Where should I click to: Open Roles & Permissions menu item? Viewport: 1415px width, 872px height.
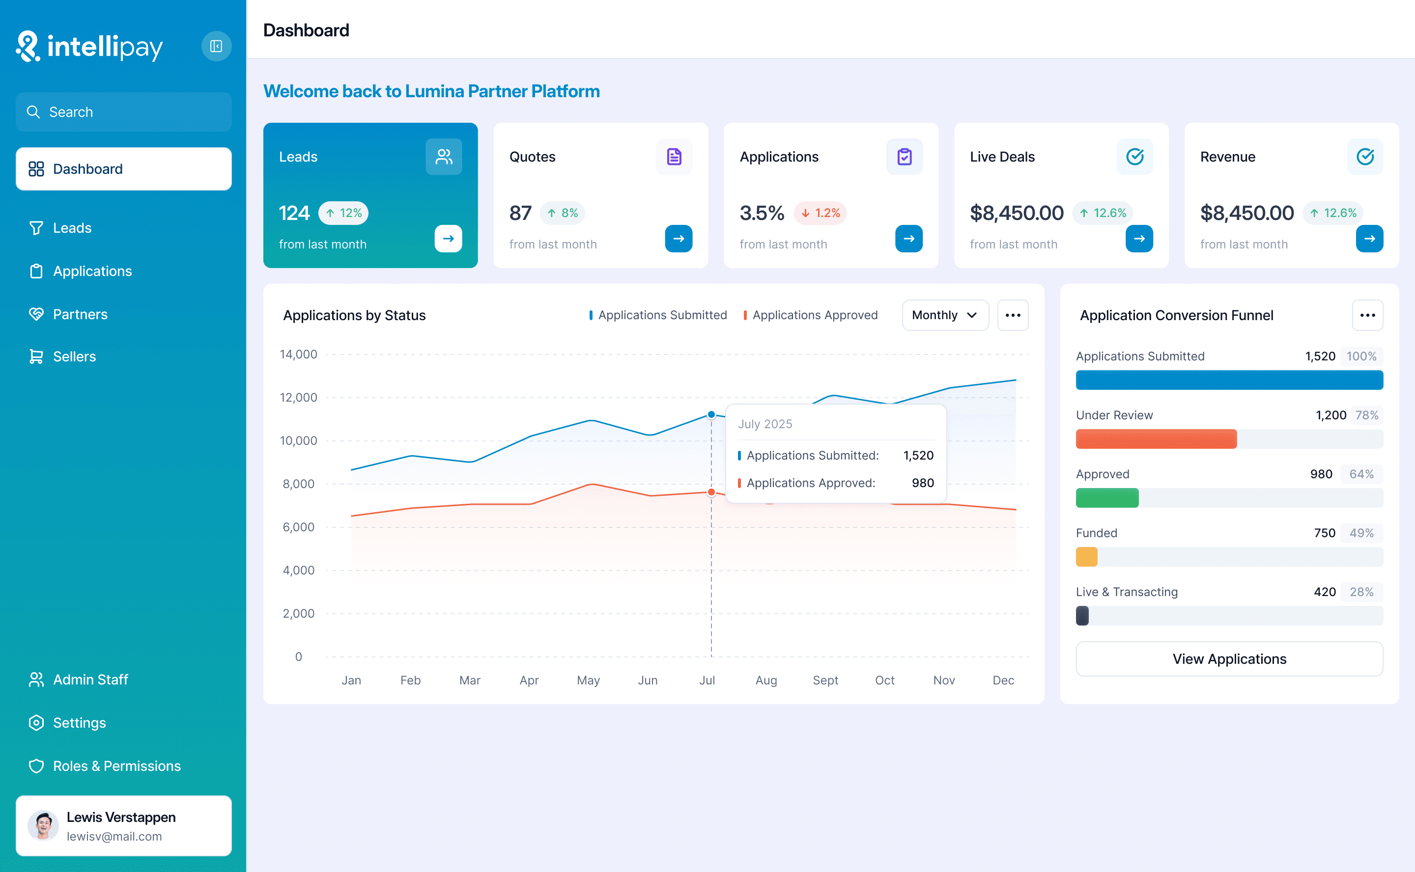pos(116,765)
